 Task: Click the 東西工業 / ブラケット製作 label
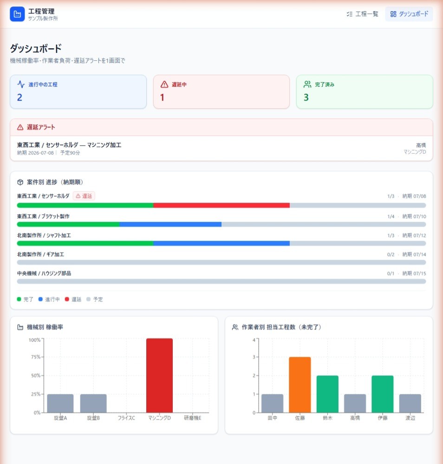coord(43,216)
